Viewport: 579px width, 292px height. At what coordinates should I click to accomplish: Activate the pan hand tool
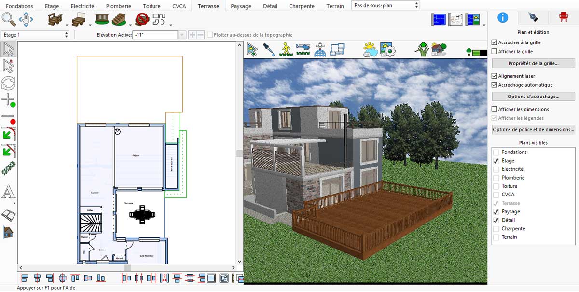(x=26, y=19)
